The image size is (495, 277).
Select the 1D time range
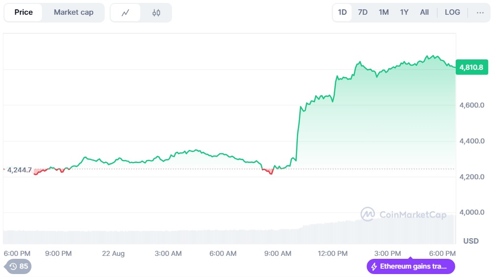[343, 12]
